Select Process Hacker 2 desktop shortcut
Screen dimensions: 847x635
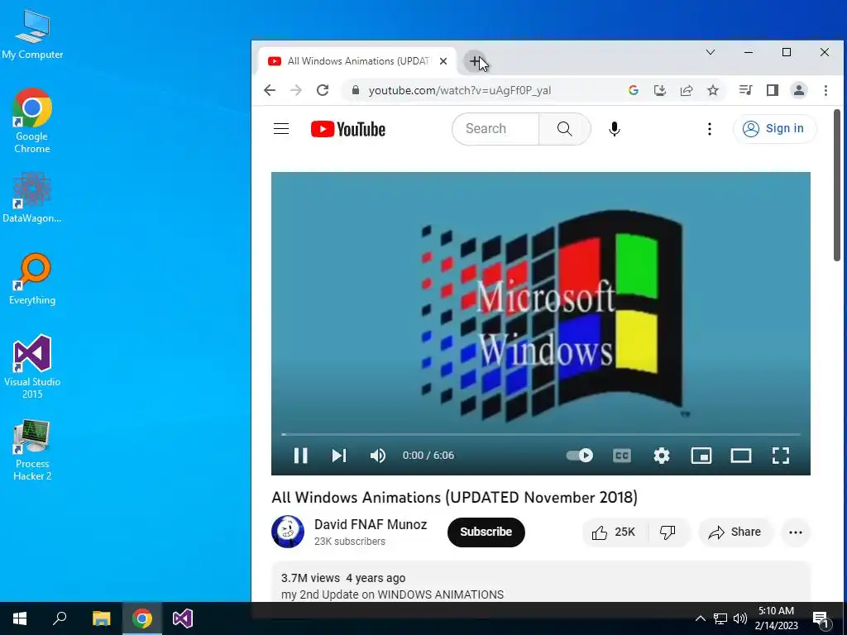click(x=32, y=451)
